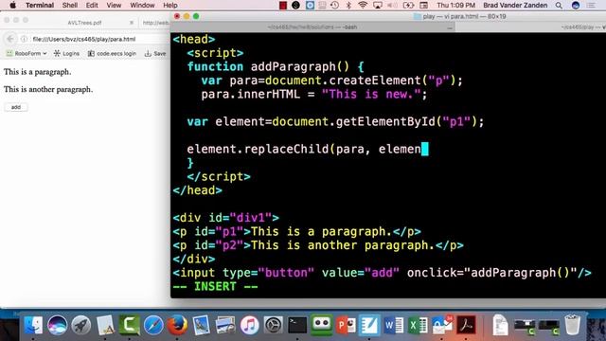606x341 pixels.
Task: Switch to the http://web browser tab
Action: (x=155, y=23)
